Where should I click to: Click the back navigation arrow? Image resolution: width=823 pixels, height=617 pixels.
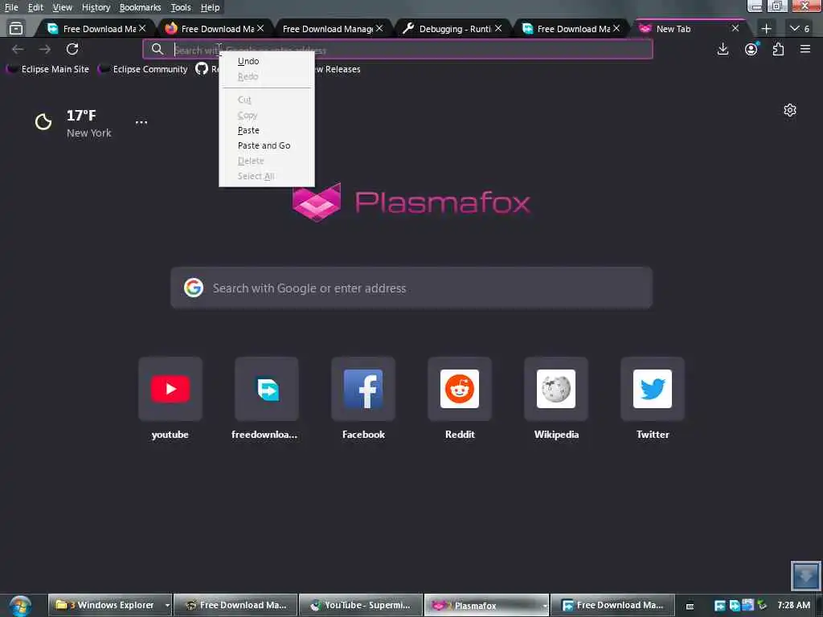(x=18, y=49)
